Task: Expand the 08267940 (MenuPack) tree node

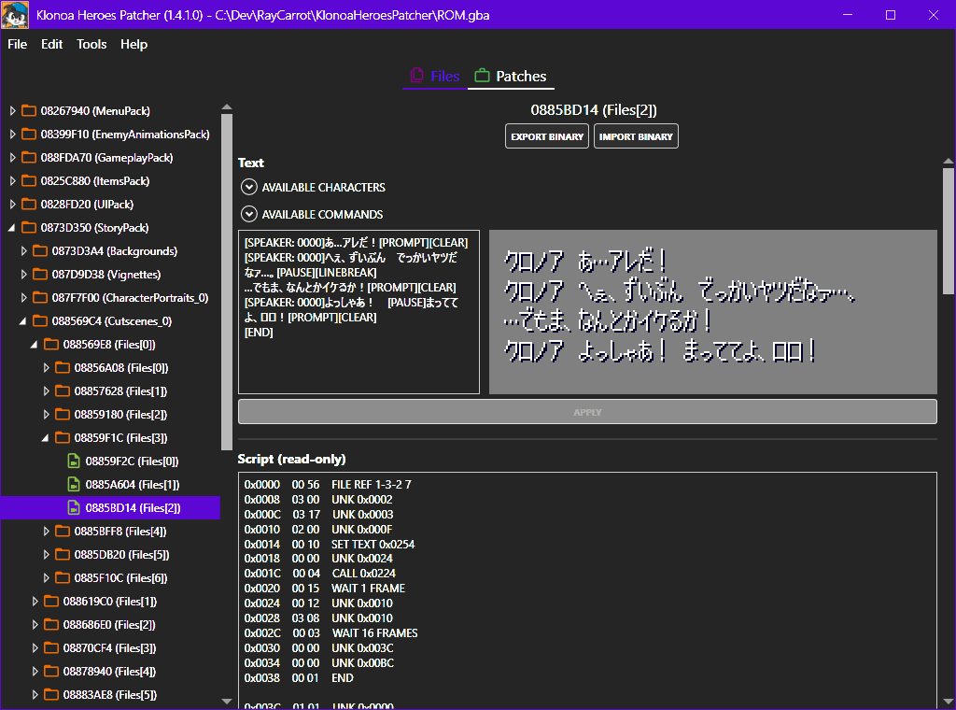Action: (x=12, y=110)
